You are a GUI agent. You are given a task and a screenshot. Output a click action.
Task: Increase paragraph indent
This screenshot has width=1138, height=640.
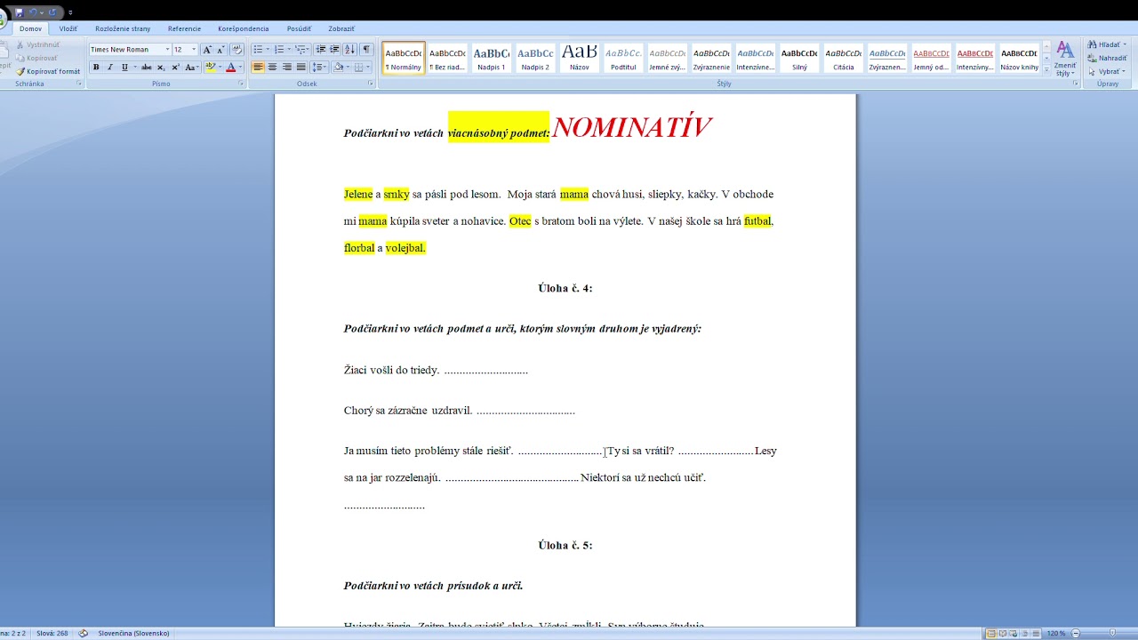click(334, 50)
